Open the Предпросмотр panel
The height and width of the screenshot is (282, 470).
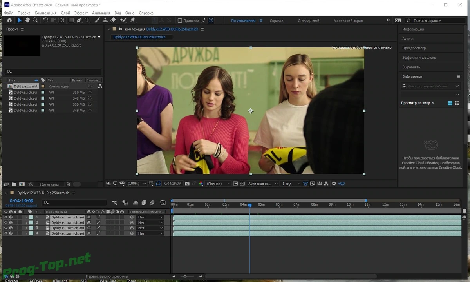414,48
